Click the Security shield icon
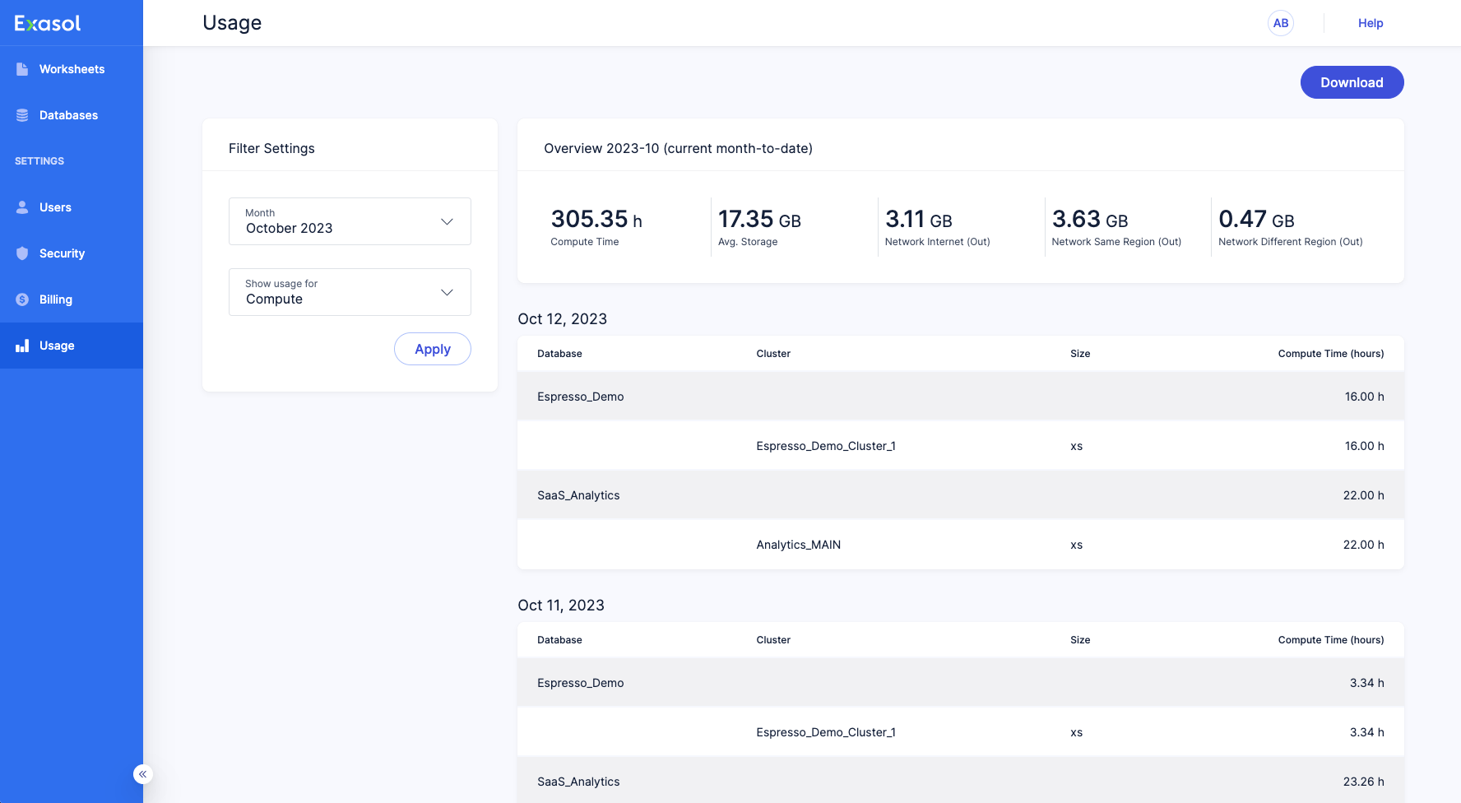 tap(22, 253)
